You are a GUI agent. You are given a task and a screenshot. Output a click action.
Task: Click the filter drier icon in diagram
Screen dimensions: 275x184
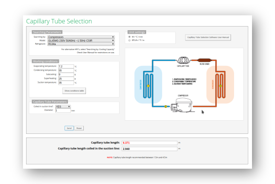pos(204,60)
